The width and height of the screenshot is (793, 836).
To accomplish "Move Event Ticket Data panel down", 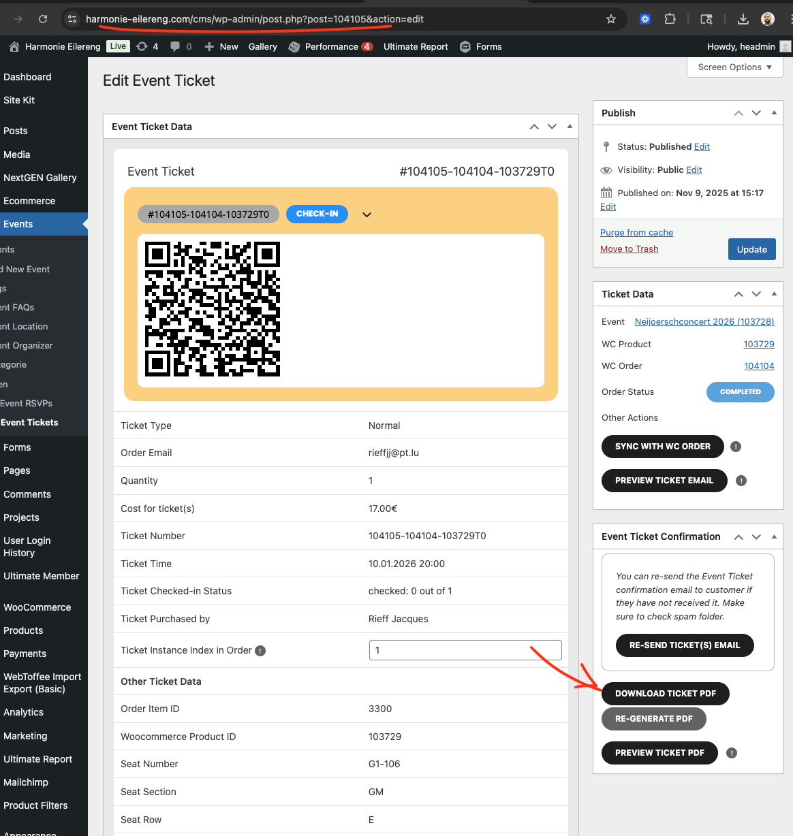I will click(552, 127).
